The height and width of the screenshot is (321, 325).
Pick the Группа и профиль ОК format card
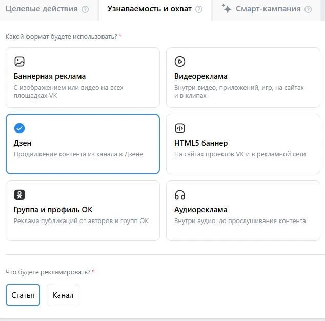(x=83, y=211)
